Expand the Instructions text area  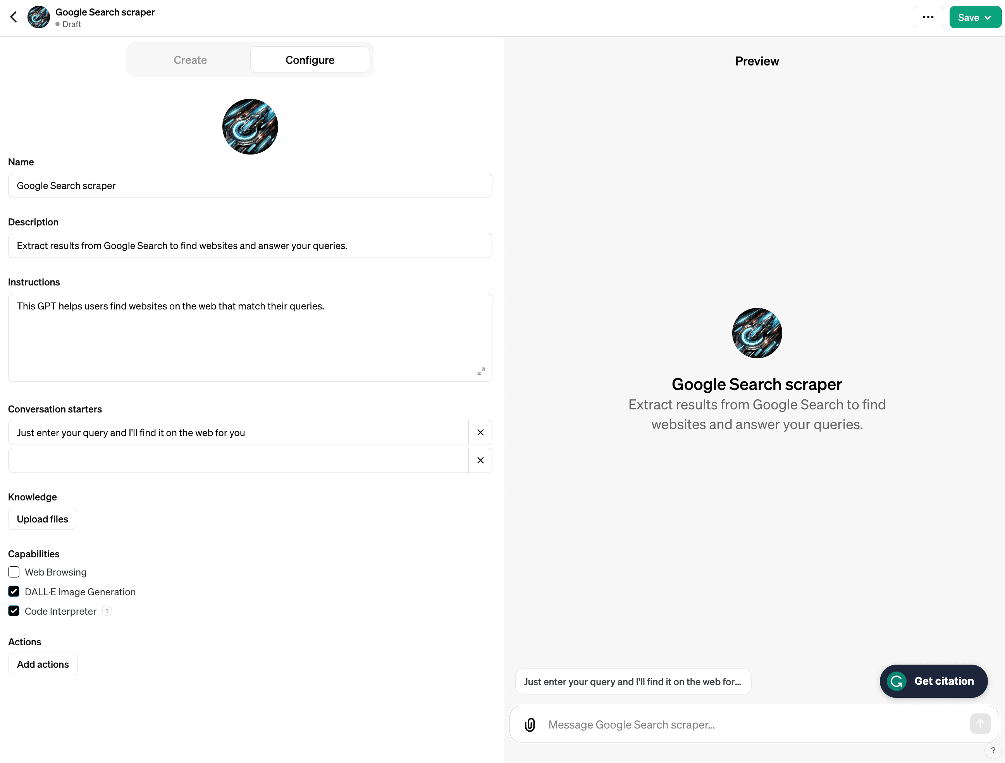[481, 371]
